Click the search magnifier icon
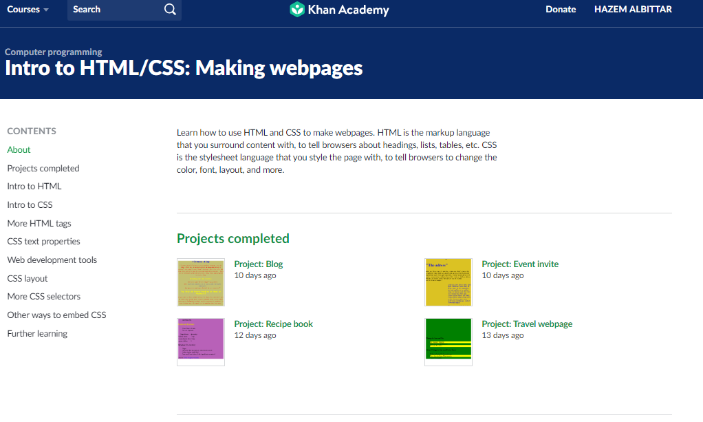The height and width of the screenshot is (422, 703). click(170, 10)
